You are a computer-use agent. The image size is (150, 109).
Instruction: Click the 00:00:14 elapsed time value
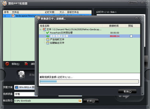click(x=114, y=36)
